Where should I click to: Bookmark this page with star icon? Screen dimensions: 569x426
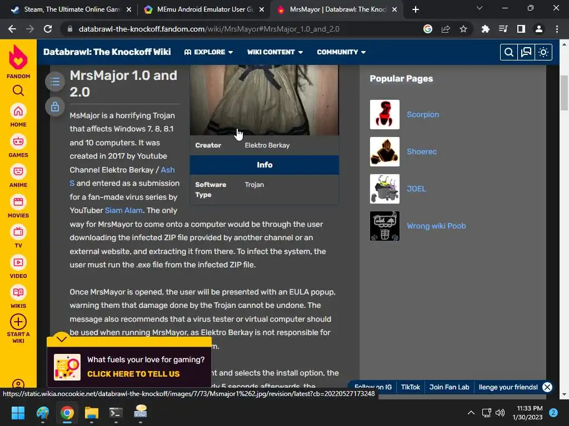(x=463, y=29)
